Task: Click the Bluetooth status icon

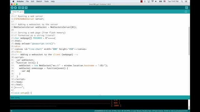Action: [x=145, y=1]
